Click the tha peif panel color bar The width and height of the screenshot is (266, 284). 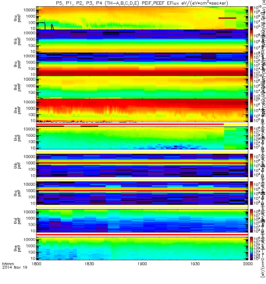point(251,138)
